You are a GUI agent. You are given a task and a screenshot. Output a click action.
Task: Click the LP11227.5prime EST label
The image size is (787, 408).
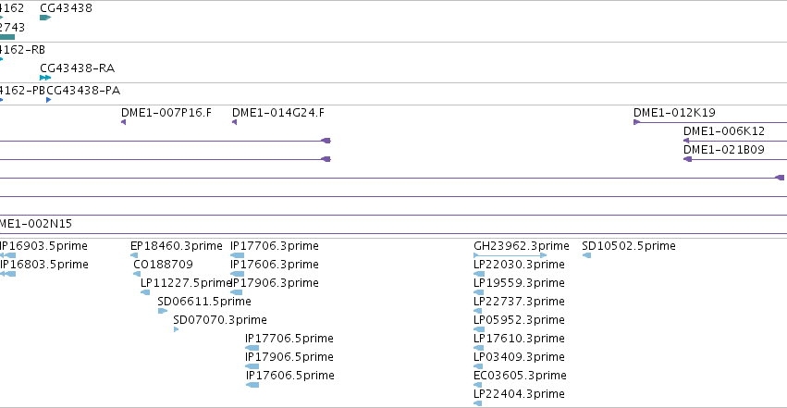coord(185,283)
